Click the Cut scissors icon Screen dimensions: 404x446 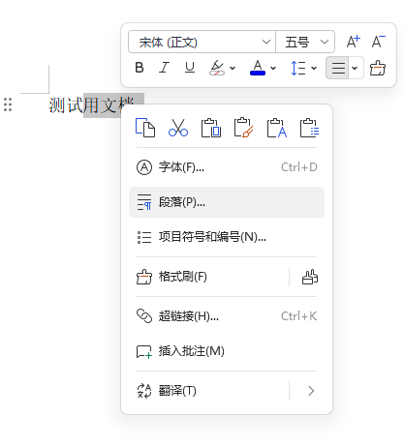pos(178,128)
